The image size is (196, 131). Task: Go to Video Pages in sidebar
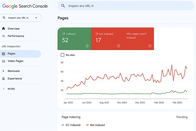click(x=15, y=61)
